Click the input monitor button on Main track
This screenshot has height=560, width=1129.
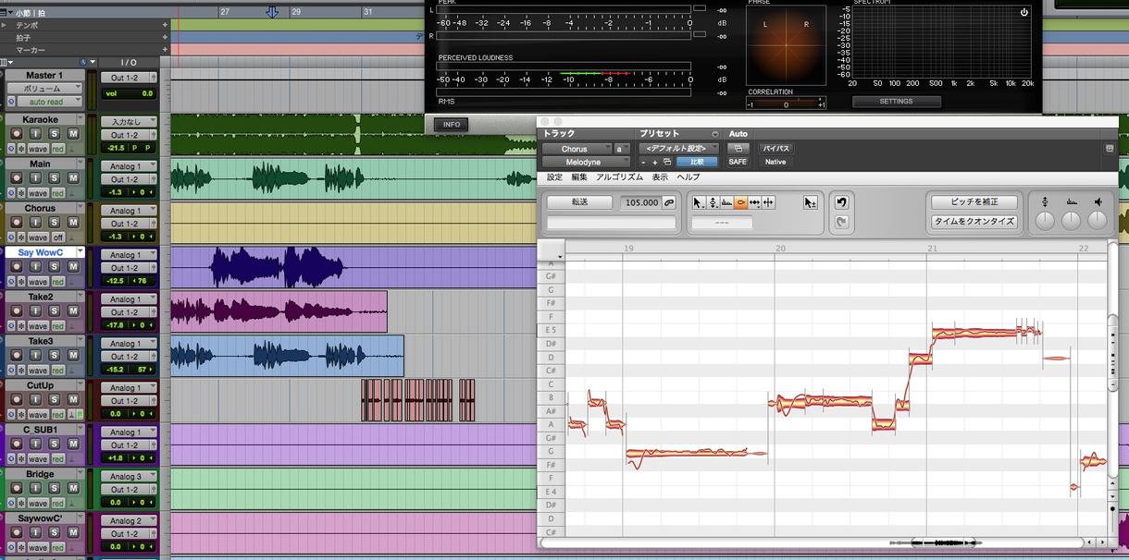35,178
